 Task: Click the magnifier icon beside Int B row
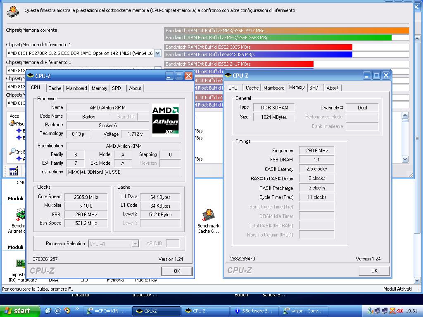12,151
